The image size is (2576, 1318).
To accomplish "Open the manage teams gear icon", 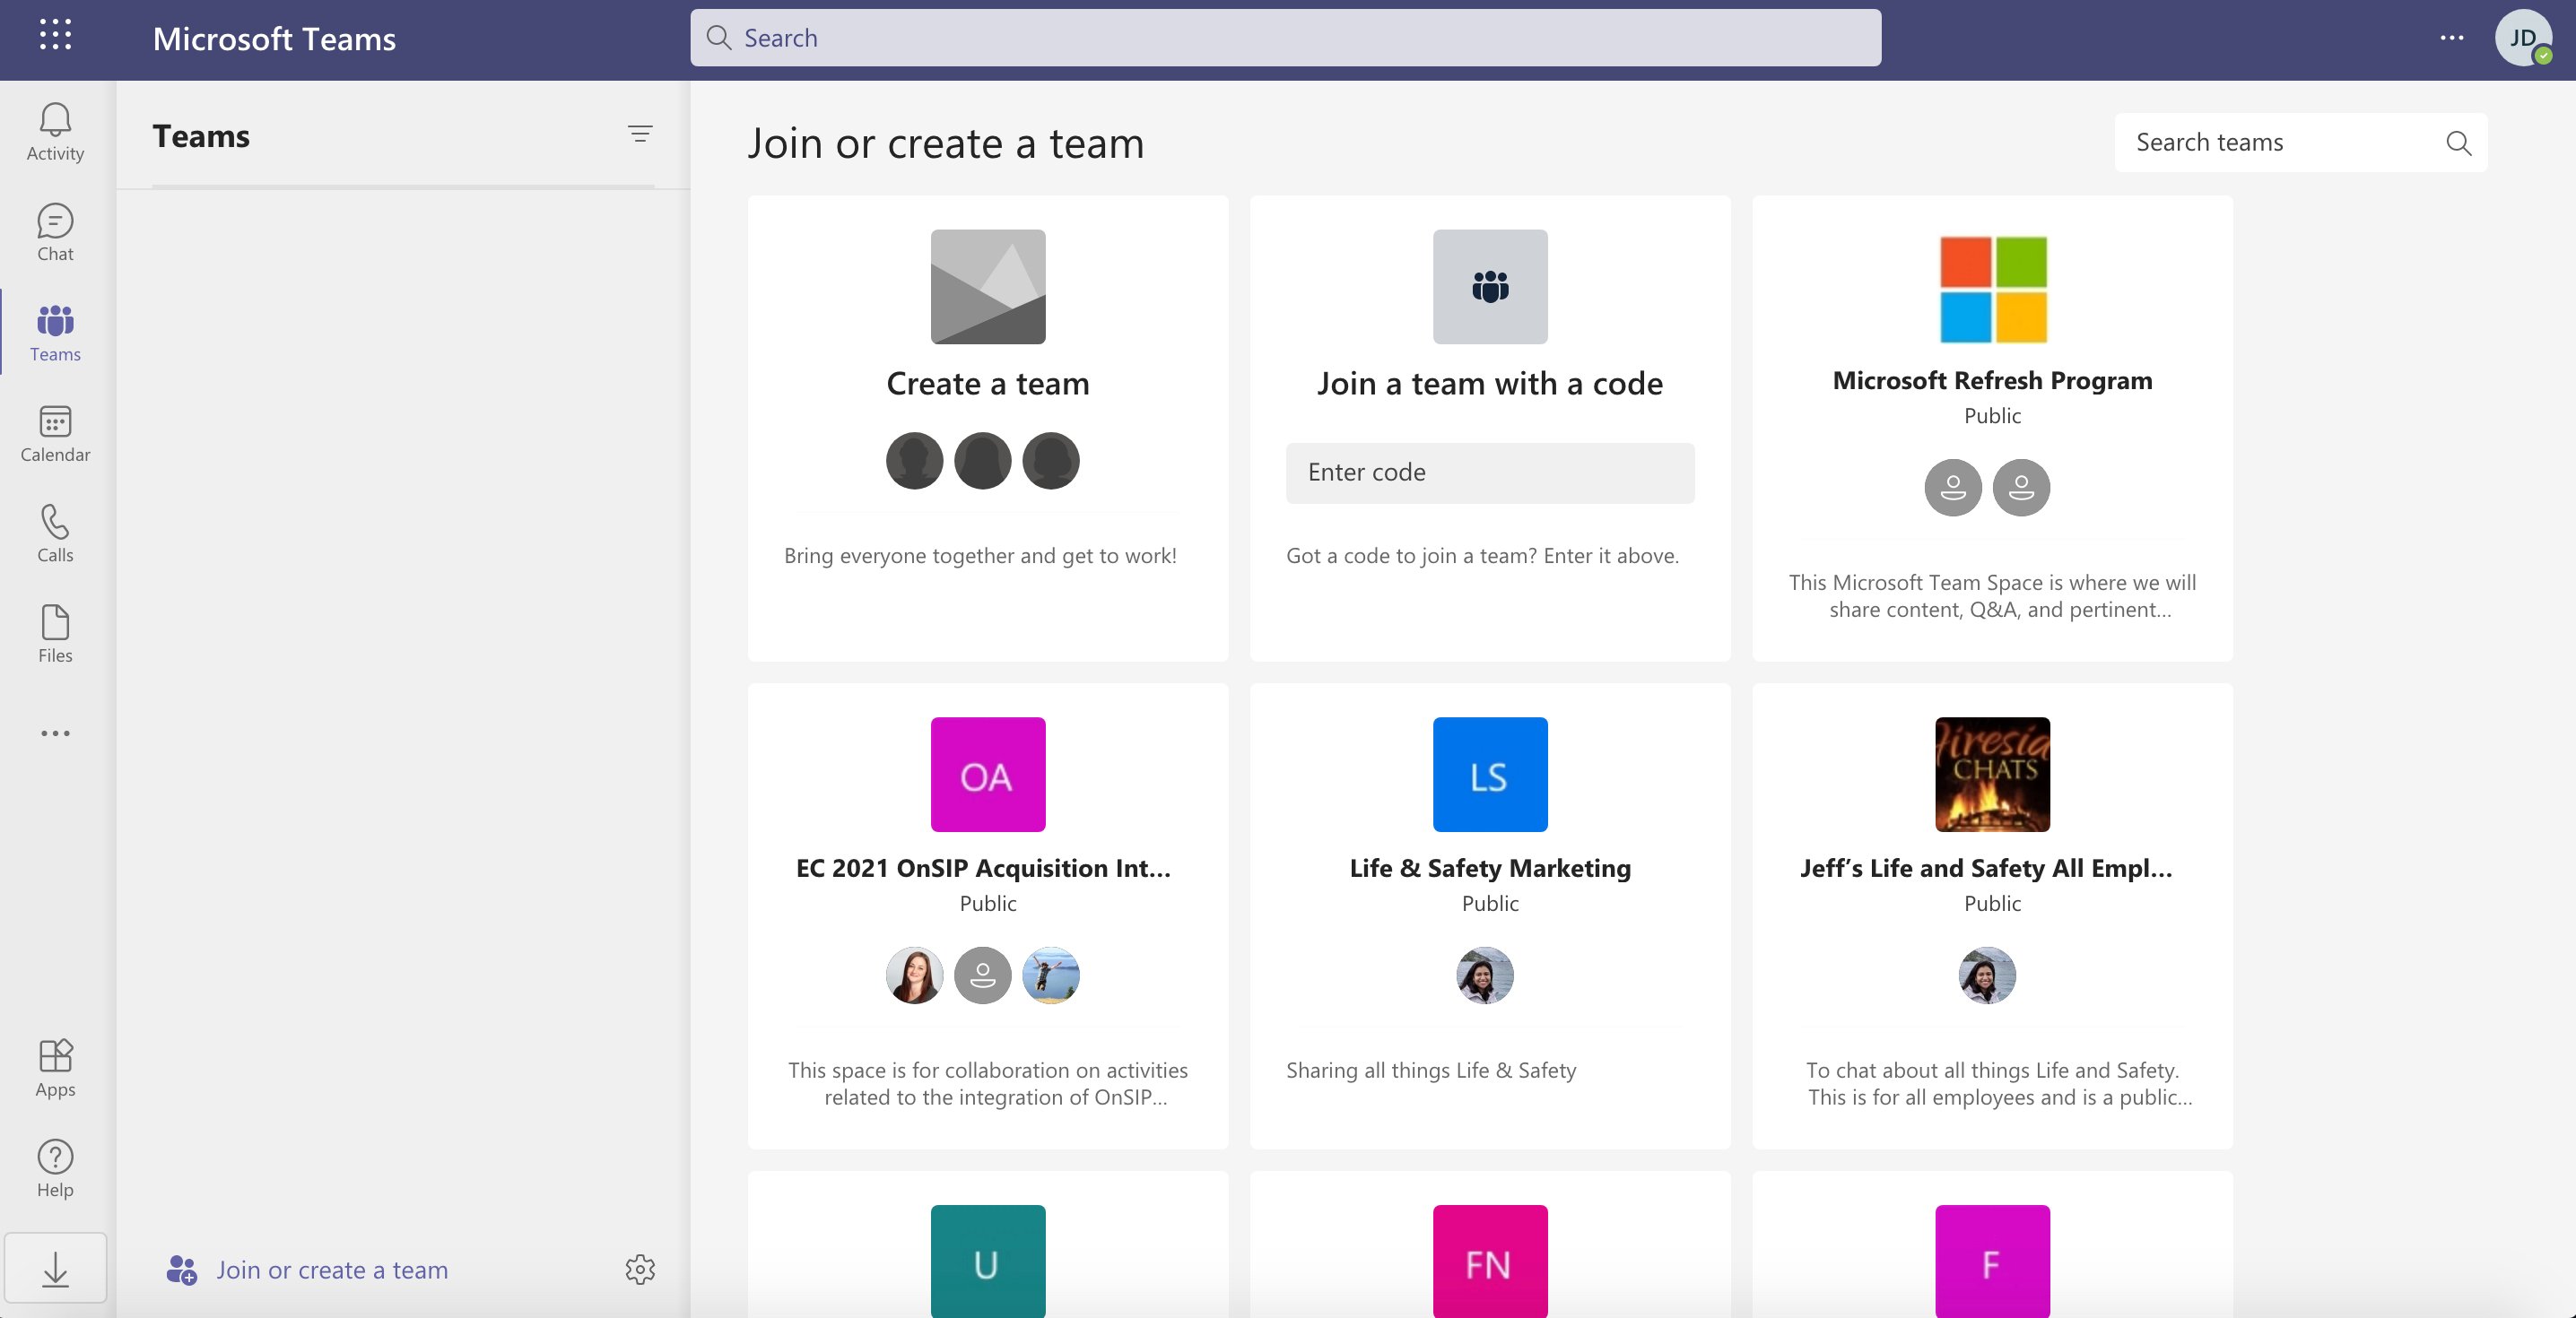I will click(x=640, y=1269).
